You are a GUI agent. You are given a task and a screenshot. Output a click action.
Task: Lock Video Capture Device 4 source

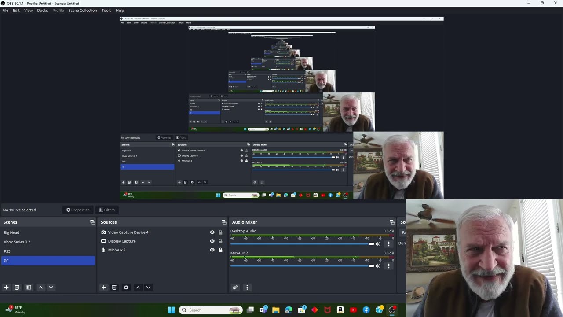pyautogui.click(x=220, y=232)
